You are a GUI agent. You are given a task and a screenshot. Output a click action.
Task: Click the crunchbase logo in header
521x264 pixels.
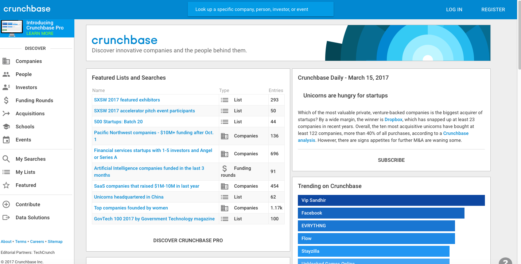pos(27,9)
